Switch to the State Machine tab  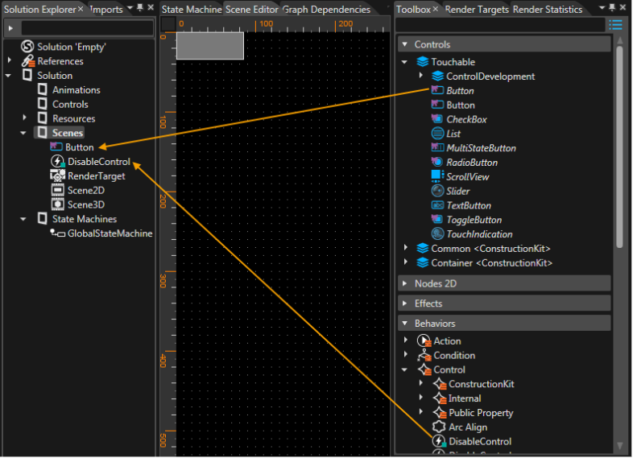(192, 10)
